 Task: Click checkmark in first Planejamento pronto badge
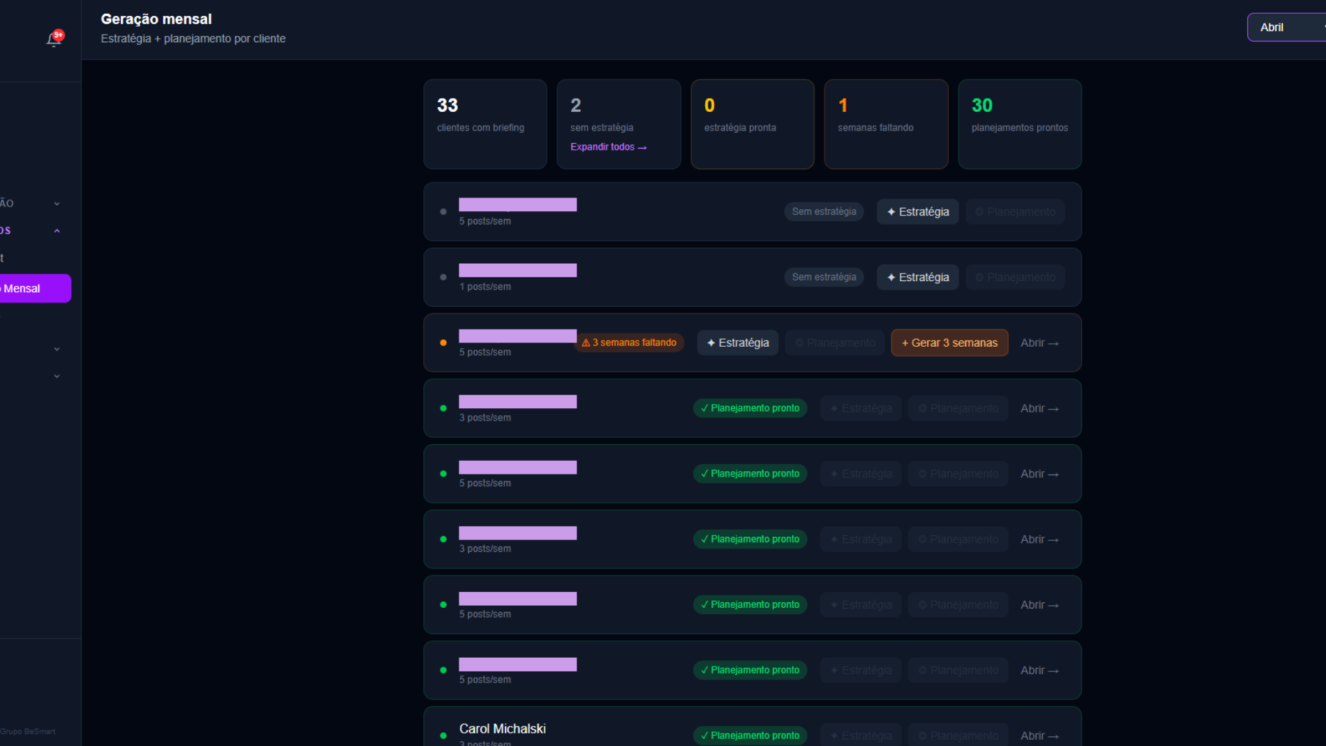point(704,408)
